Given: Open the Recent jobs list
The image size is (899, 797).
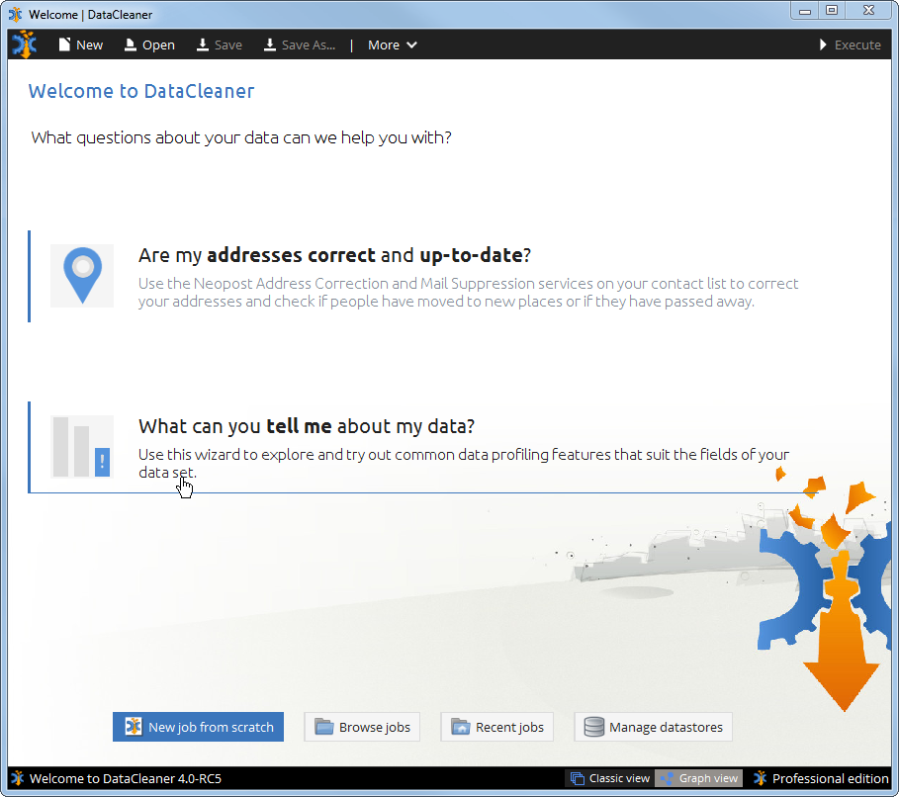Looking at the screenshot, I should (496, 727).
